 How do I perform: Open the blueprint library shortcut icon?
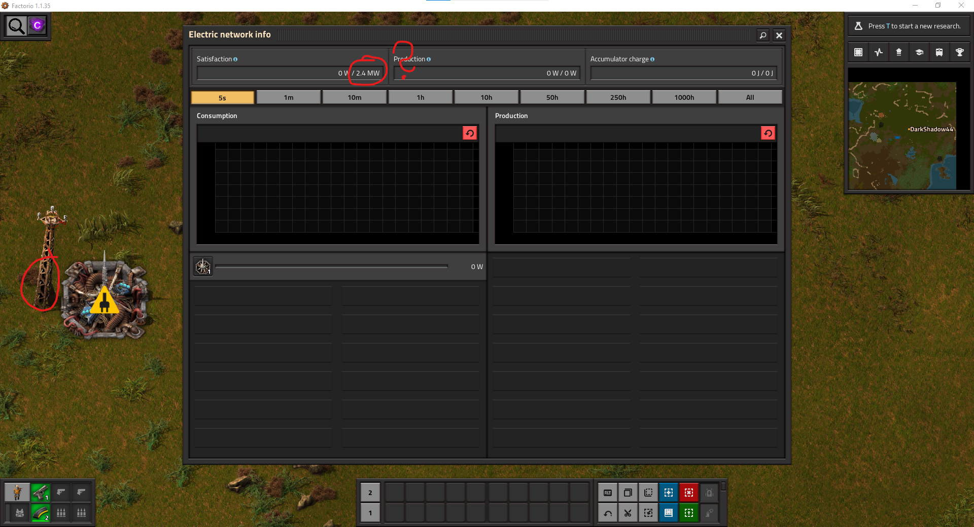[858, 52]
